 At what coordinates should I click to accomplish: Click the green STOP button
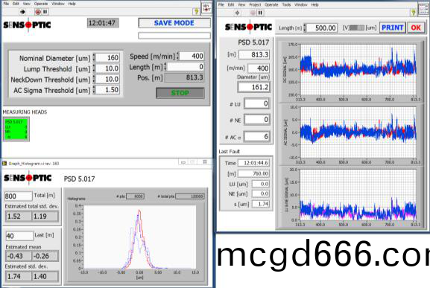pyautogui.click(x=180, y=93)
